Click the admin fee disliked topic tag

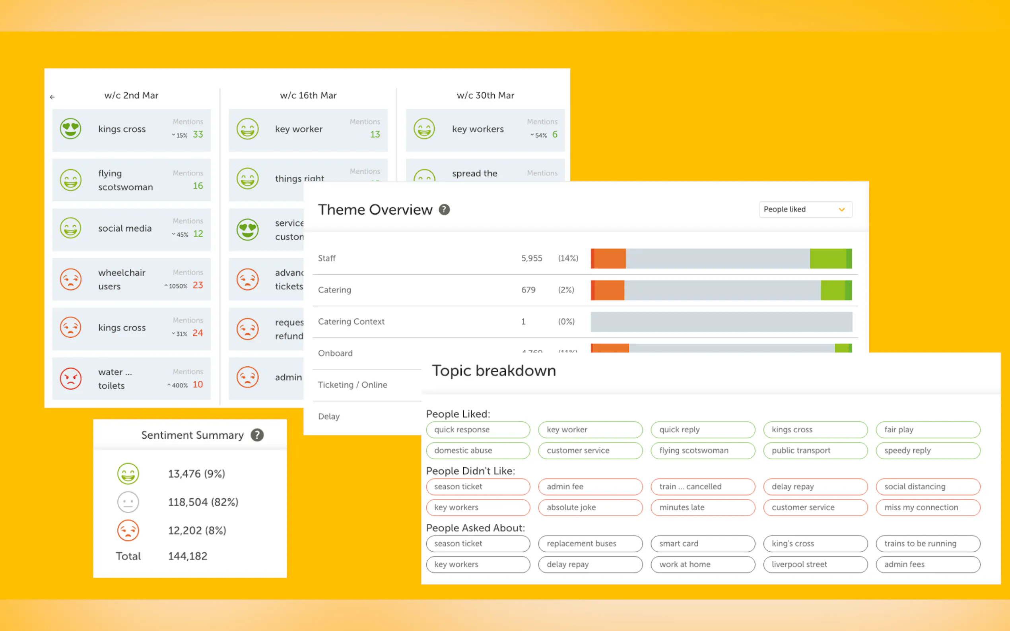point(590,487)
